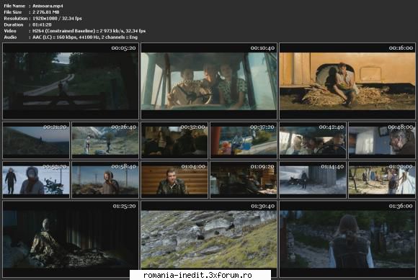
Task: Click the file name text Anisoara.mp4
Action: pos(48,6)
